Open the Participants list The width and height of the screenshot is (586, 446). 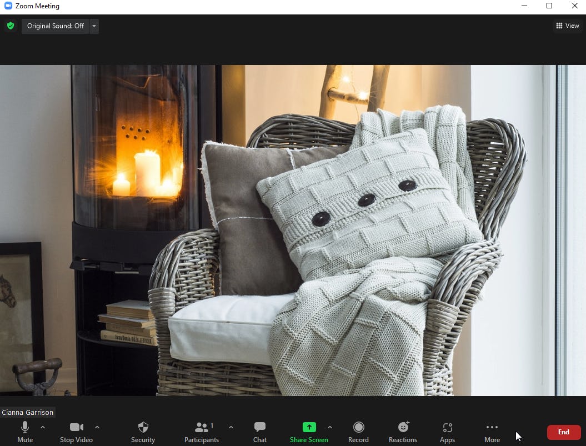(x=201, y=430)
